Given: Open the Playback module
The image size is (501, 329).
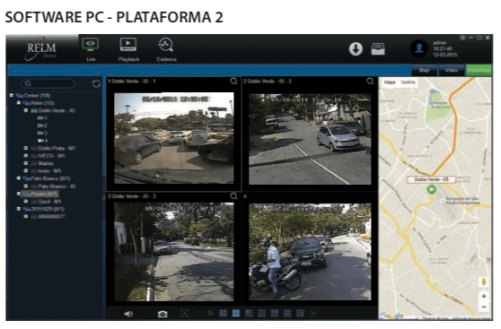Looking at the screenshot, I should pos(128,49).
